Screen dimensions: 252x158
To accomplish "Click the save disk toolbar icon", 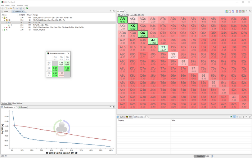I will pos(21,8).
